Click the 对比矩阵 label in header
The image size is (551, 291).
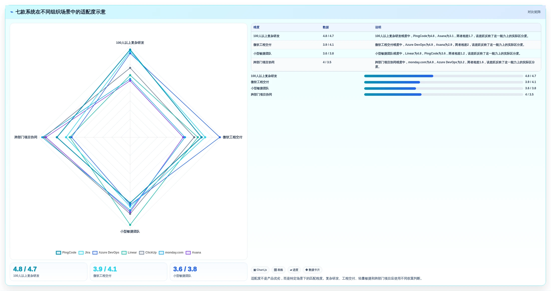[534, 12]
